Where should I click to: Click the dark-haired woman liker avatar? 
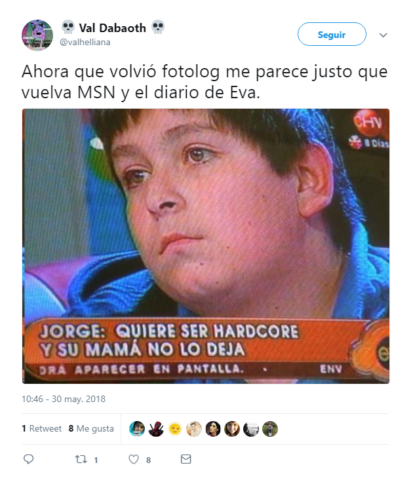tap(213, 429)
